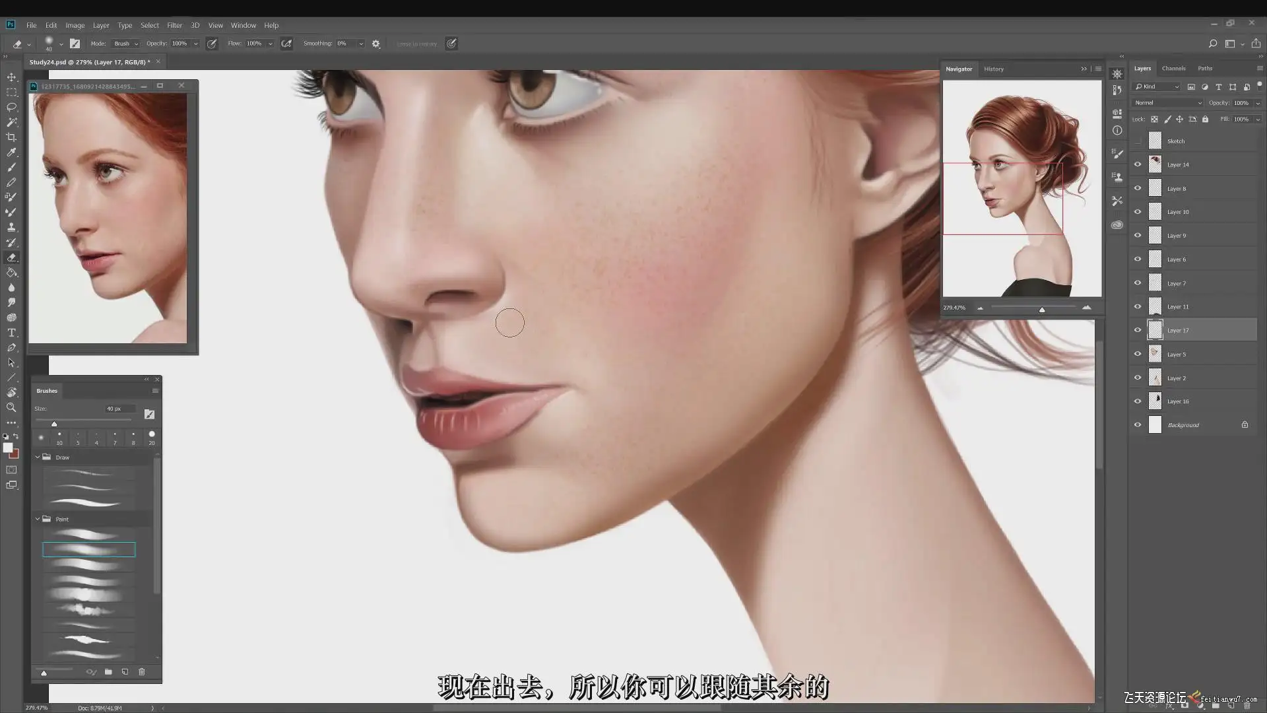
Task: Click the smoothing options gear icon
Action: click(376, 44)
